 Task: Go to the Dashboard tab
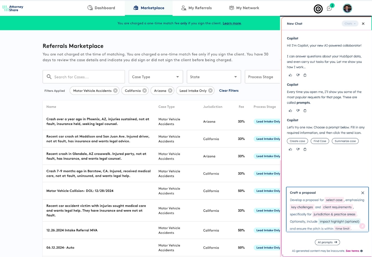101,8
